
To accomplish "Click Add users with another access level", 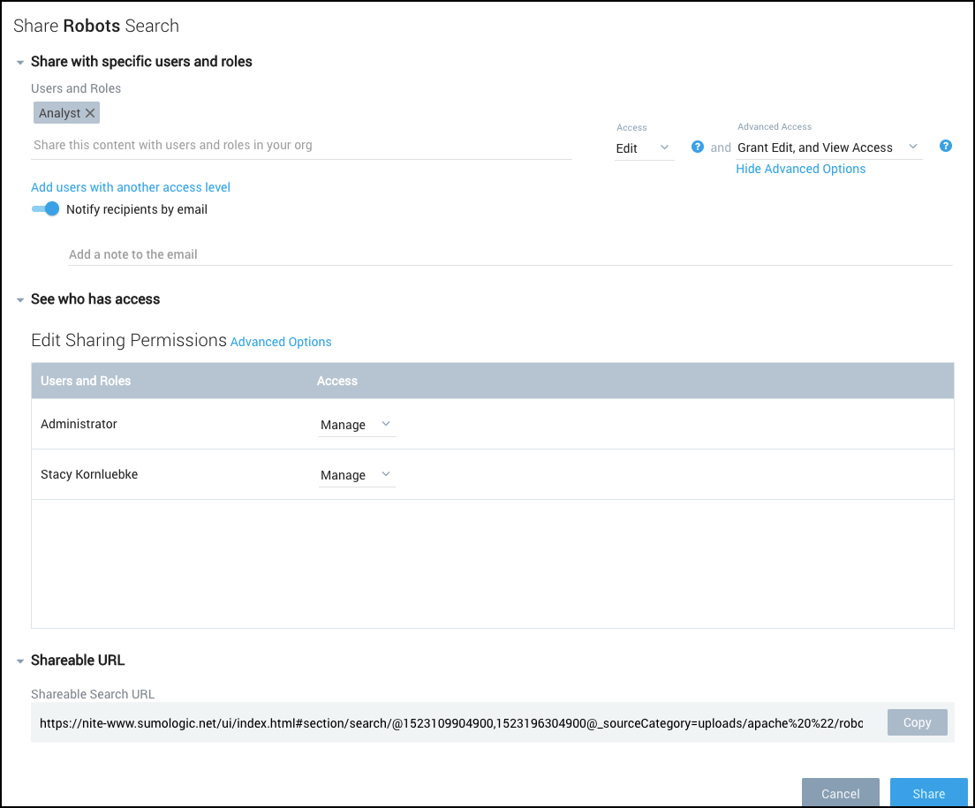I will (131, 187).
